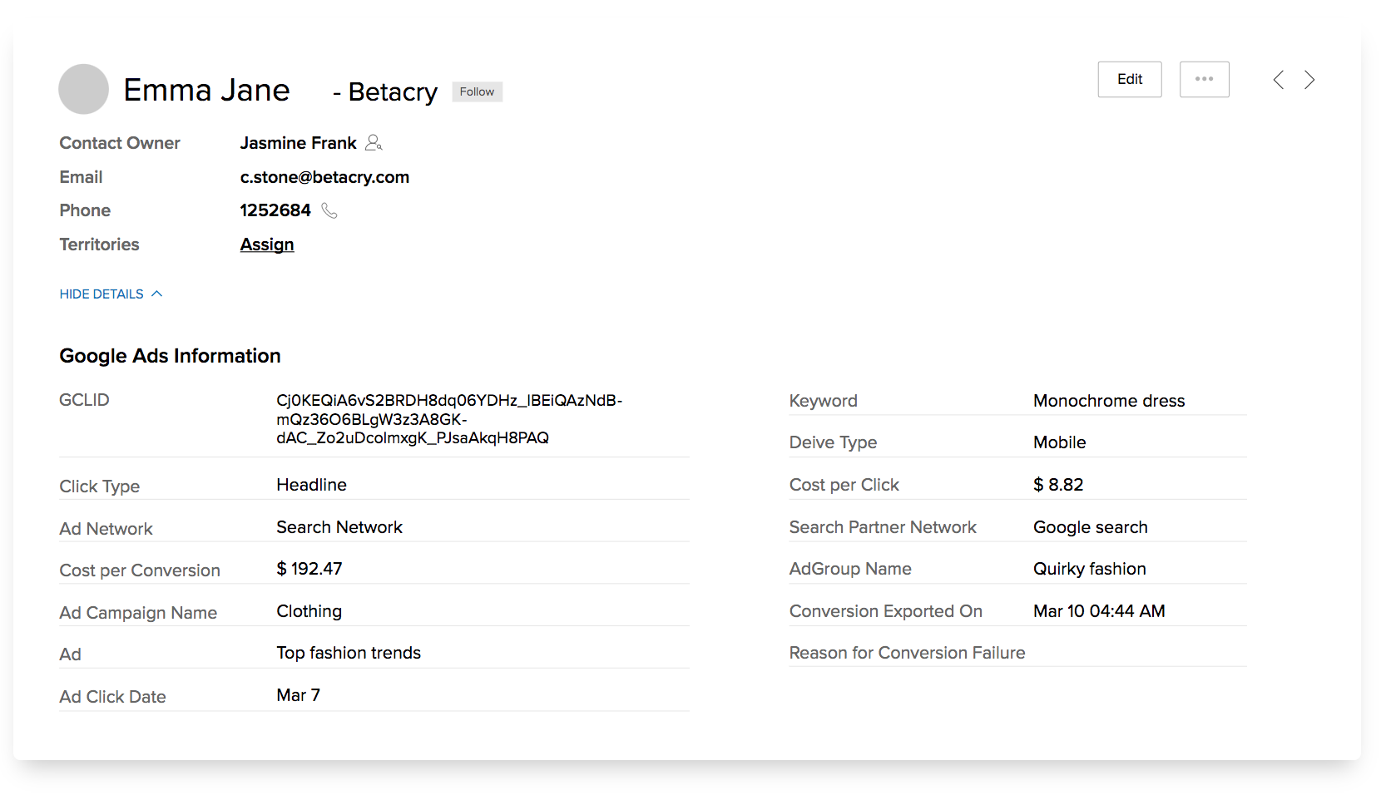Open the more options ellipsis button
Viewport: 1381px width, 795px height.
click(x=1204, y=79)
